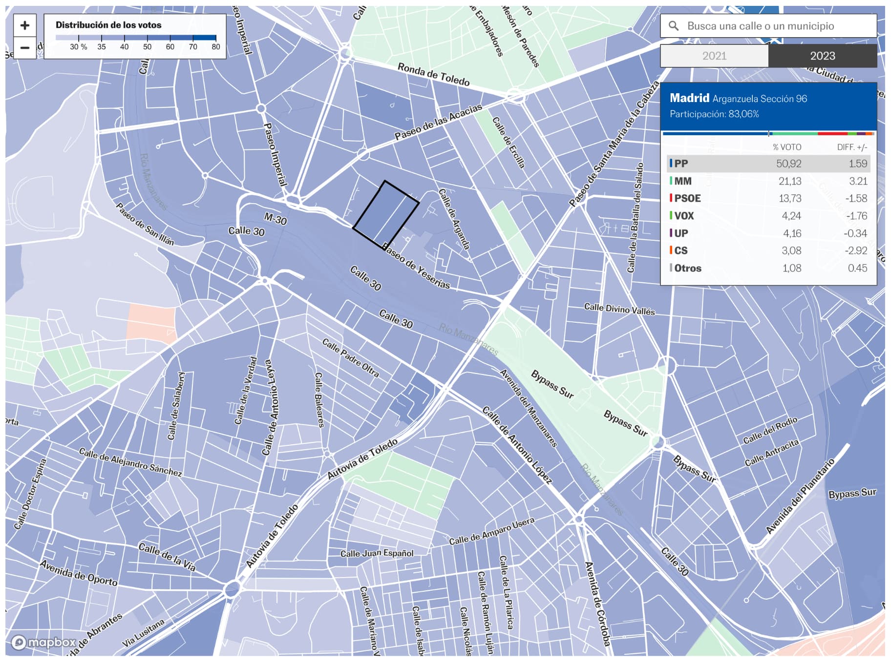Click the Avenida del Planetario label
Screen dimensions: 891x666
tap(800, 496)
